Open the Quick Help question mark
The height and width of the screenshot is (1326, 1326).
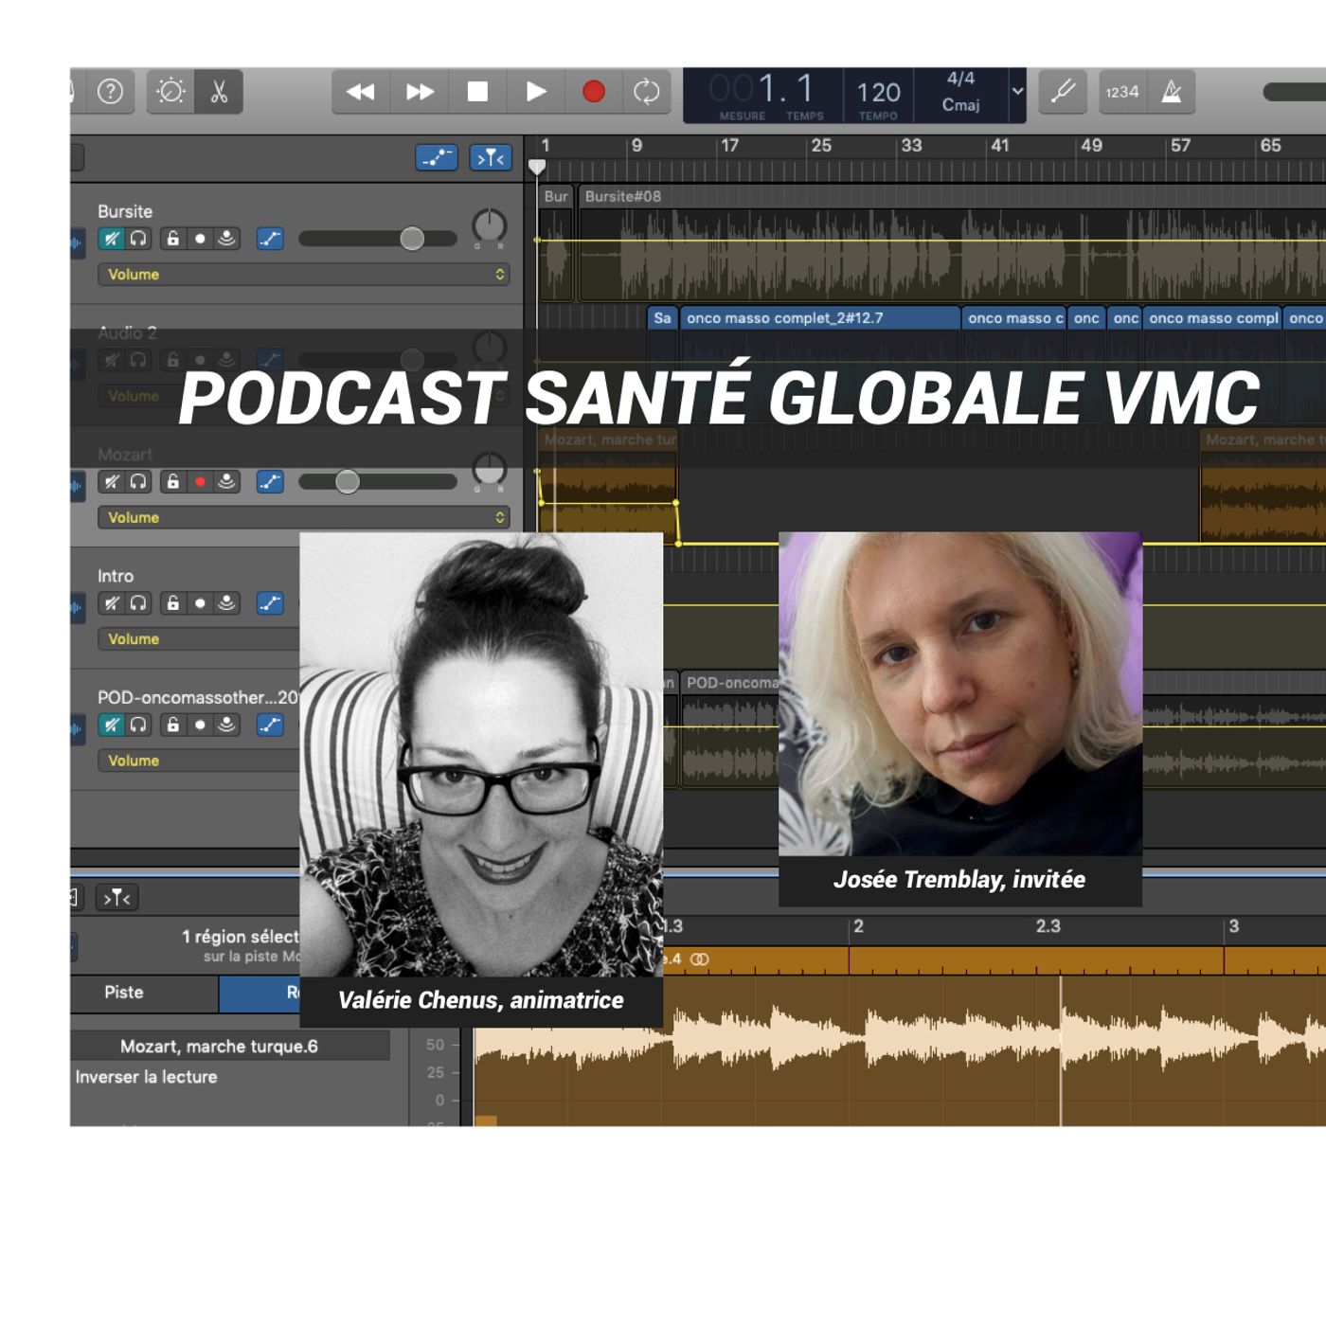coord(111,92)
